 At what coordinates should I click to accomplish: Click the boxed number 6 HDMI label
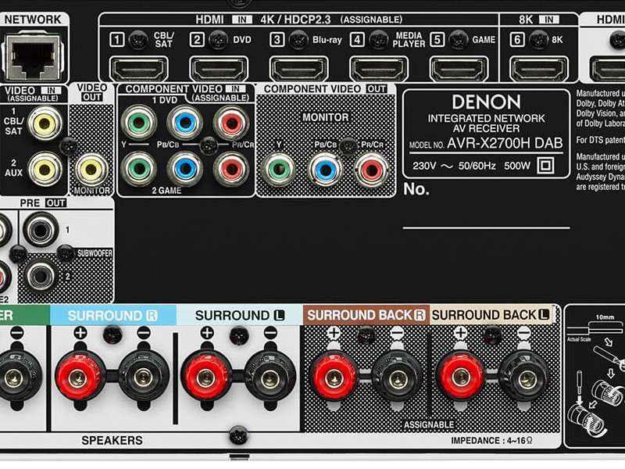pyautogui.click(x=517, y=40)
